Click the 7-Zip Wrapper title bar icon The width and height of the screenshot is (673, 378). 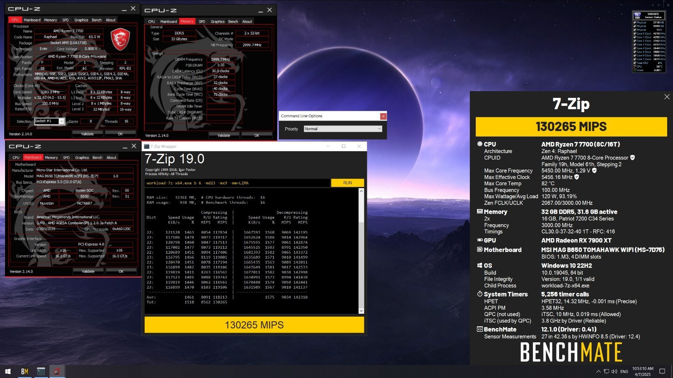[x=147, y=146]
